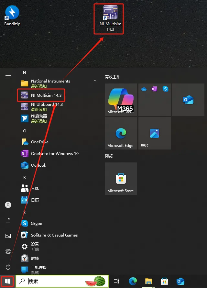207x288 pixels.
Task: Open Documents from the Start sidebar
Action: tap(8, 220)
